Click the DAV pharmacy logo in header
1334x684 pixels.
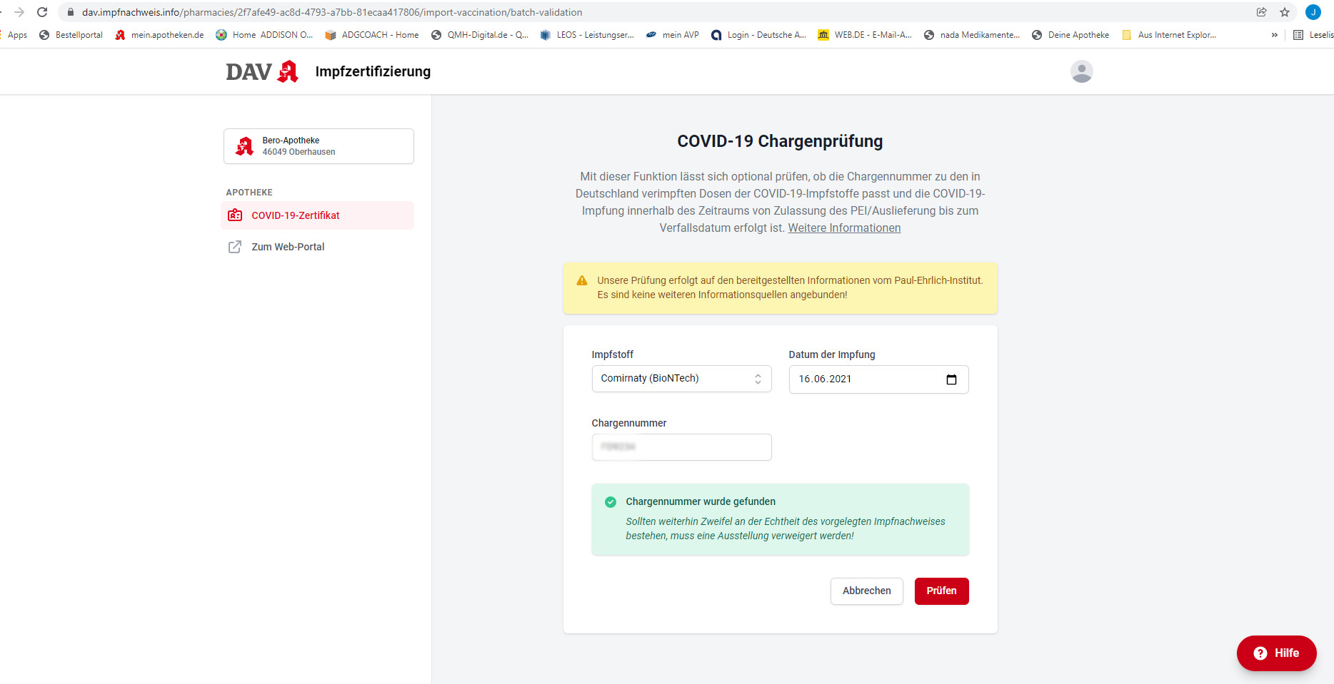pos(262,71)
